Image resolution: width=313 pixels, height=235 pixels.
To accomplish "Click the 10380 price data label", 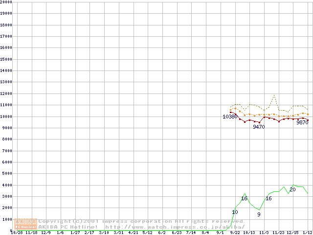I will (229, 117).
